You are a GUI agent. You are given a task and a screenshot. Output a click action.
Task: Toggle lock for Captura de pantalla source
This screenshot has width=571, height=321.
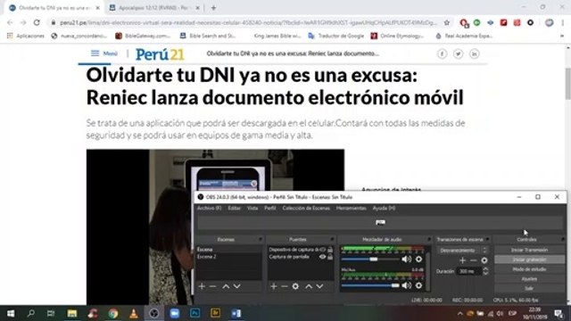point(330,257)
